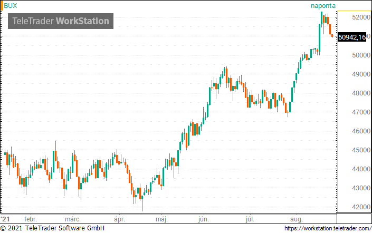Click the febr. month label
The height and width of the screenshot is (233, 372).
point(31,219)
